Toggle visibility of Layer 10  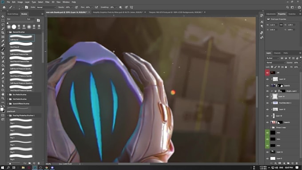[267, 116]
